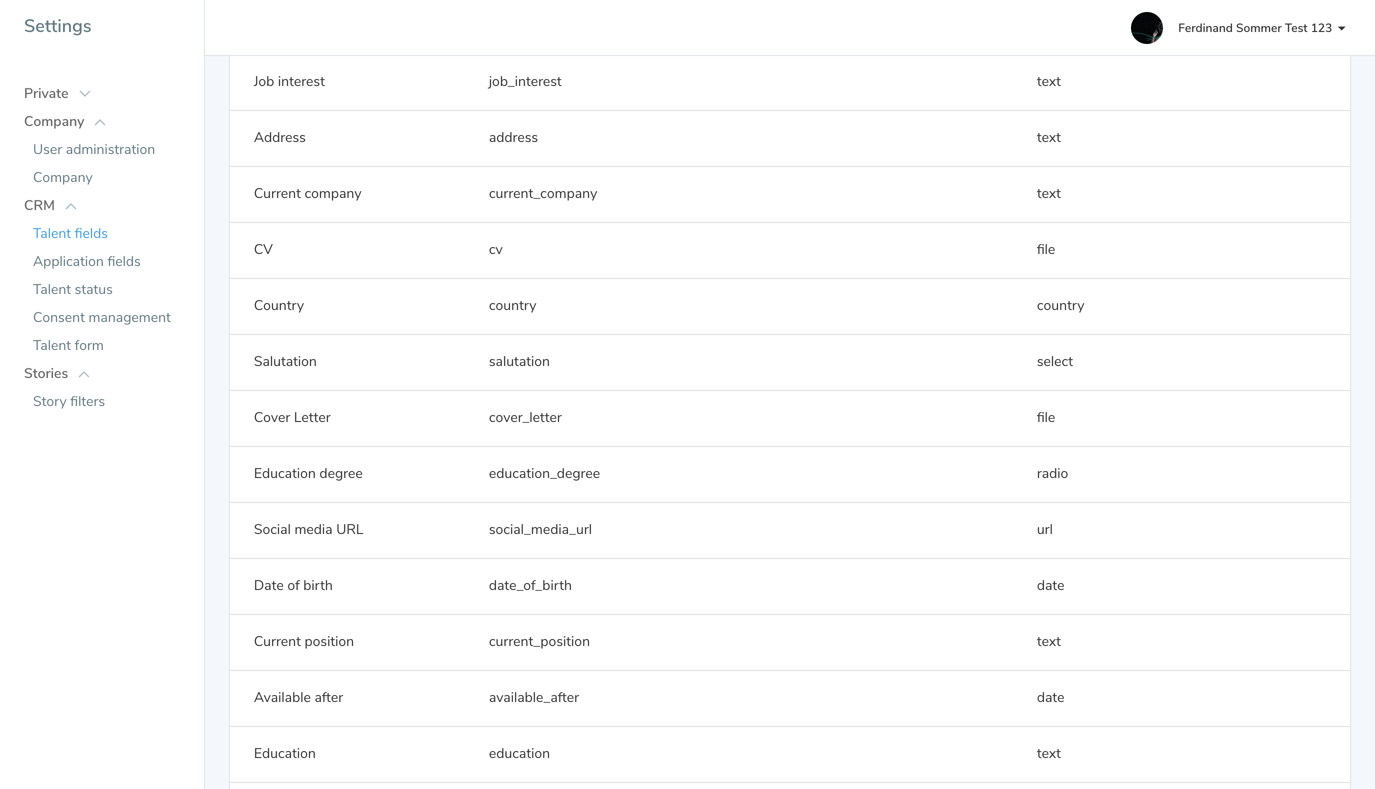Click the Settings heading
The width and height of the screenshot is (1375, 789).
[57, 26]
